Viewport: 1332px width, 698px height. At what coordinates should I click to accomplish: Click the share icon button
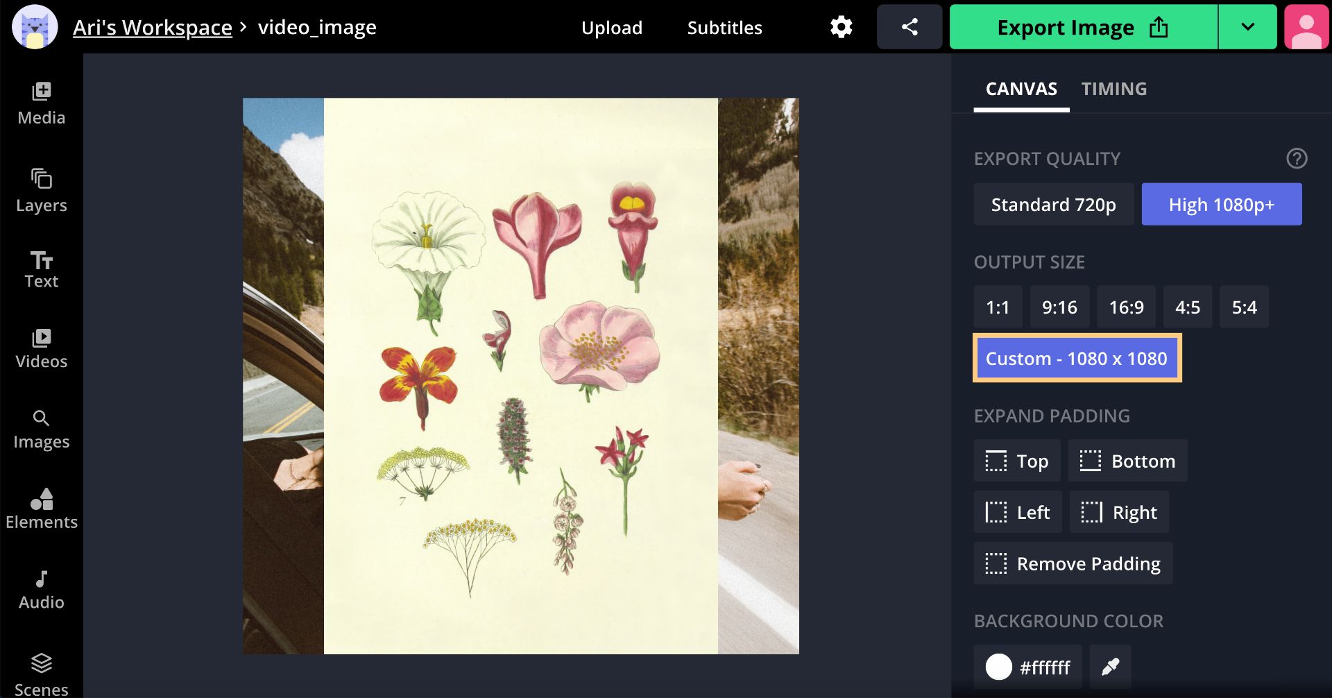(909, 27)
